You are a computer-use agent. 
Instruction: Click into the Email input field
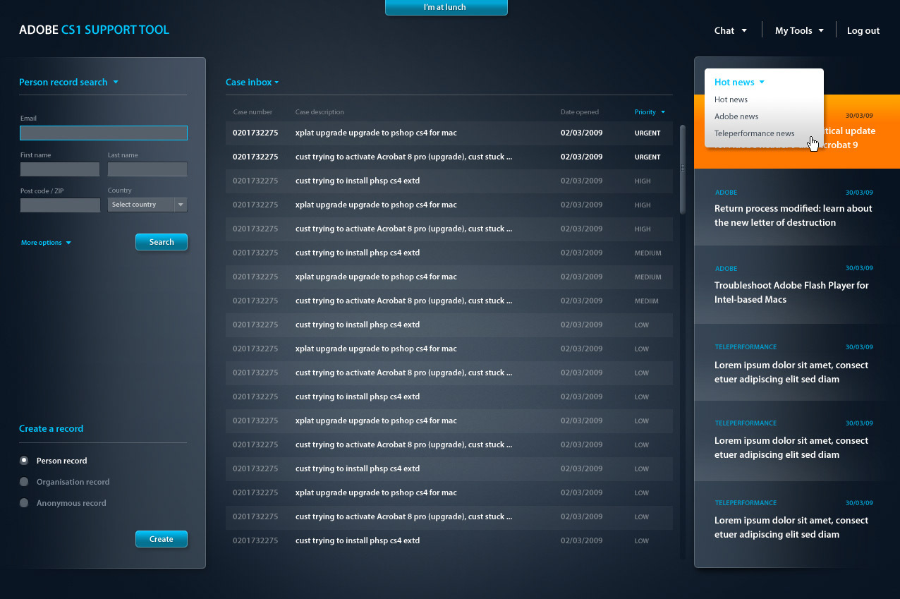(x=104, y=133)
